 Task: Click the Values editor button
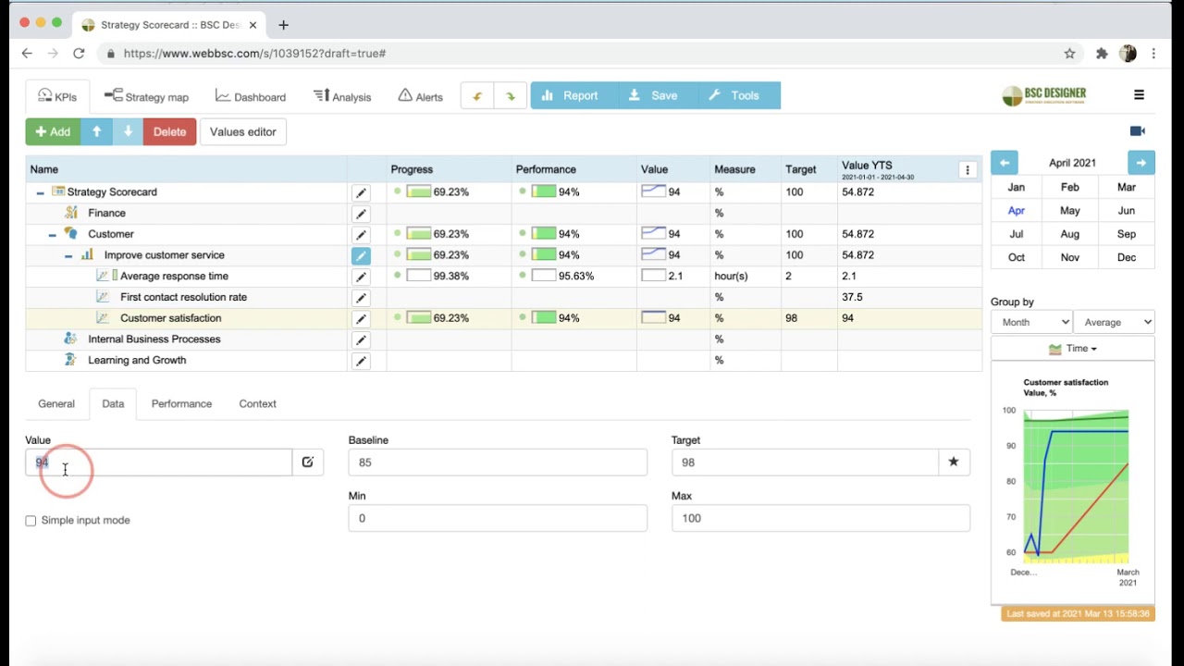[242, 132]
